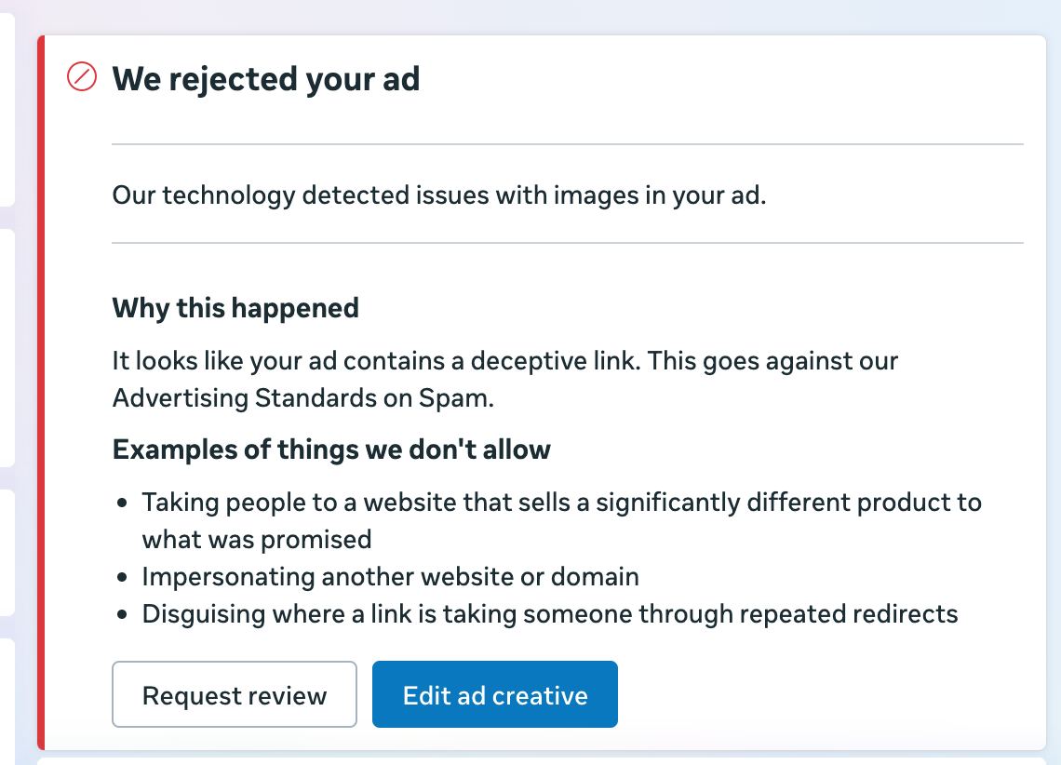
Task: Click the bullet dot before "Impersonating"
Action: pos(123,578)
